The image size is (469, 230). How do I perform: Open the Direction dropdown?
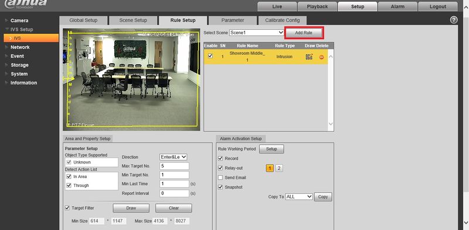(173, 156)
